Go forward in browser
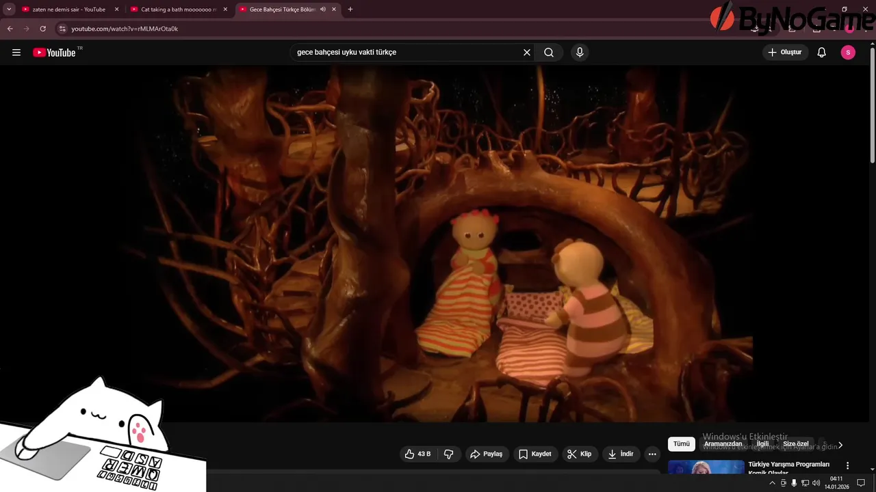This screenshot has width=876, height=492. pos(27,29)
